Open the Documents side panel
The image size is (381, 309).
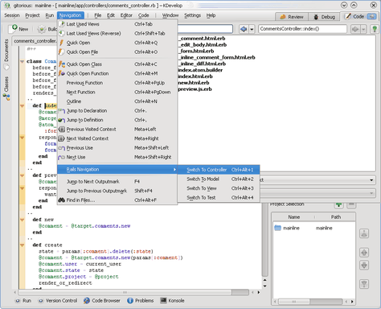[6, 54]
